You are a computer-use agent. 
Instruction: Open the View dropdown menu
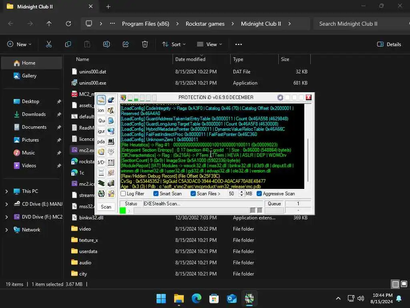(209, 44)
